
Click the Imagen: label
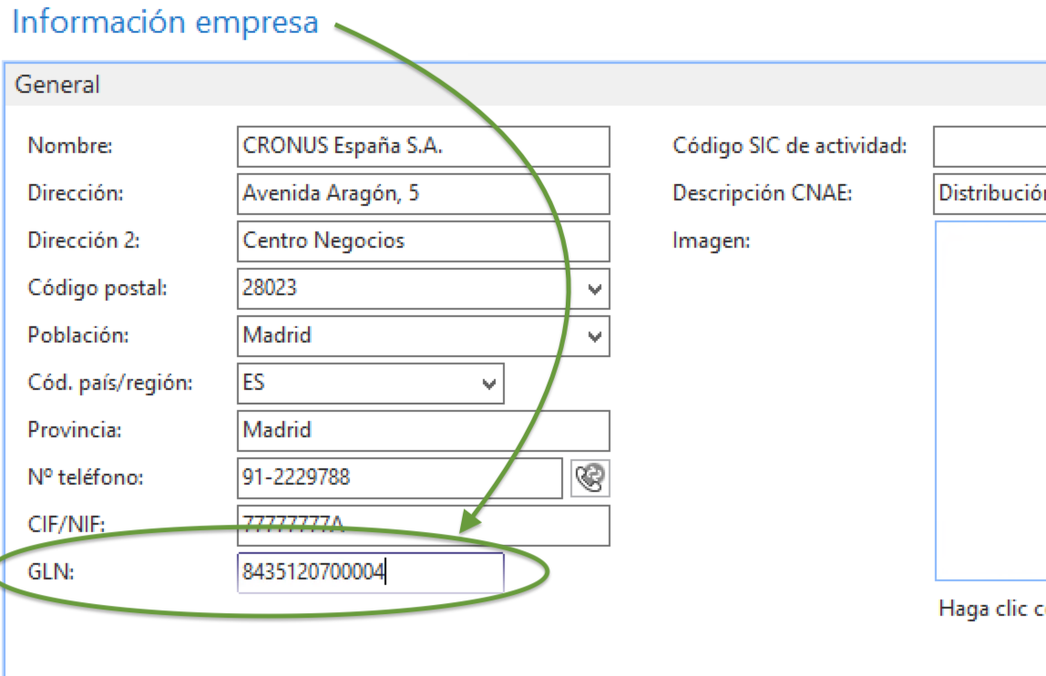(x=711, y=241)
